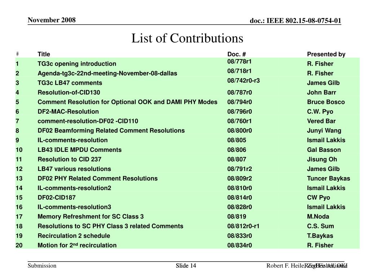
Task: Click the title 'List of Contributions'
Action: click(x=187, y=38)
